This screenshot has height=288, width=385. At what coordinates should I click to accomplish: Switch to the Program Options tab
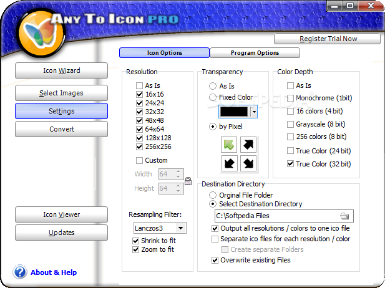(x=255, y=53)
